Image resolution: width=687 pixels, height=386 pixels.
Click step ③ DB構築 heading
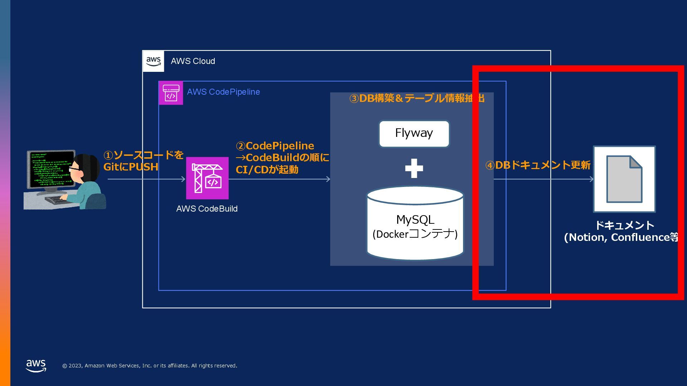411,98
